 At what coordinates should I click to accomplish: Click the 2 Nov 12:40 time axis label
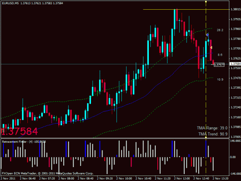click(201, 179)
